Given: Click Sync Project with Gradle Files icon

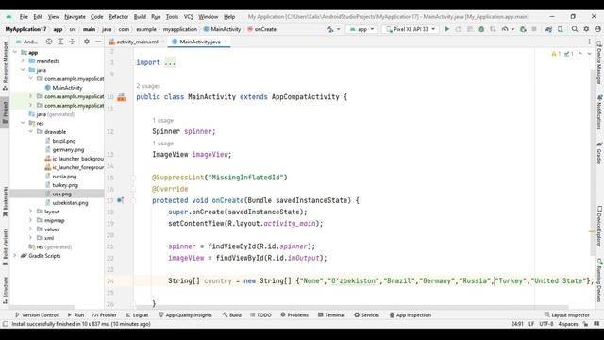Looking at the screenshot, I should [x=548, y=29].
